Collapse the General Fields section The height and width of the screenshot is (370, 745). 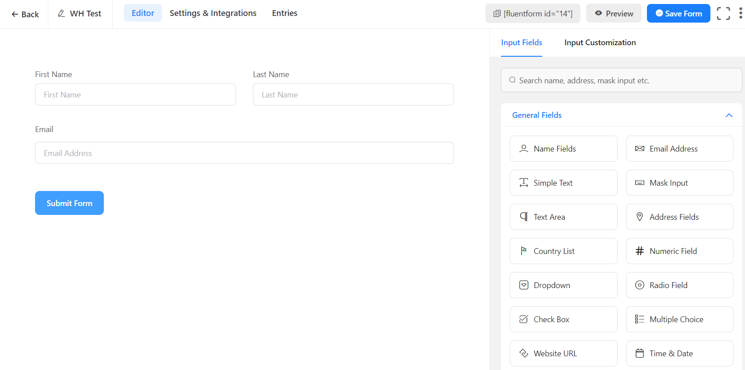tap(729, 115)
